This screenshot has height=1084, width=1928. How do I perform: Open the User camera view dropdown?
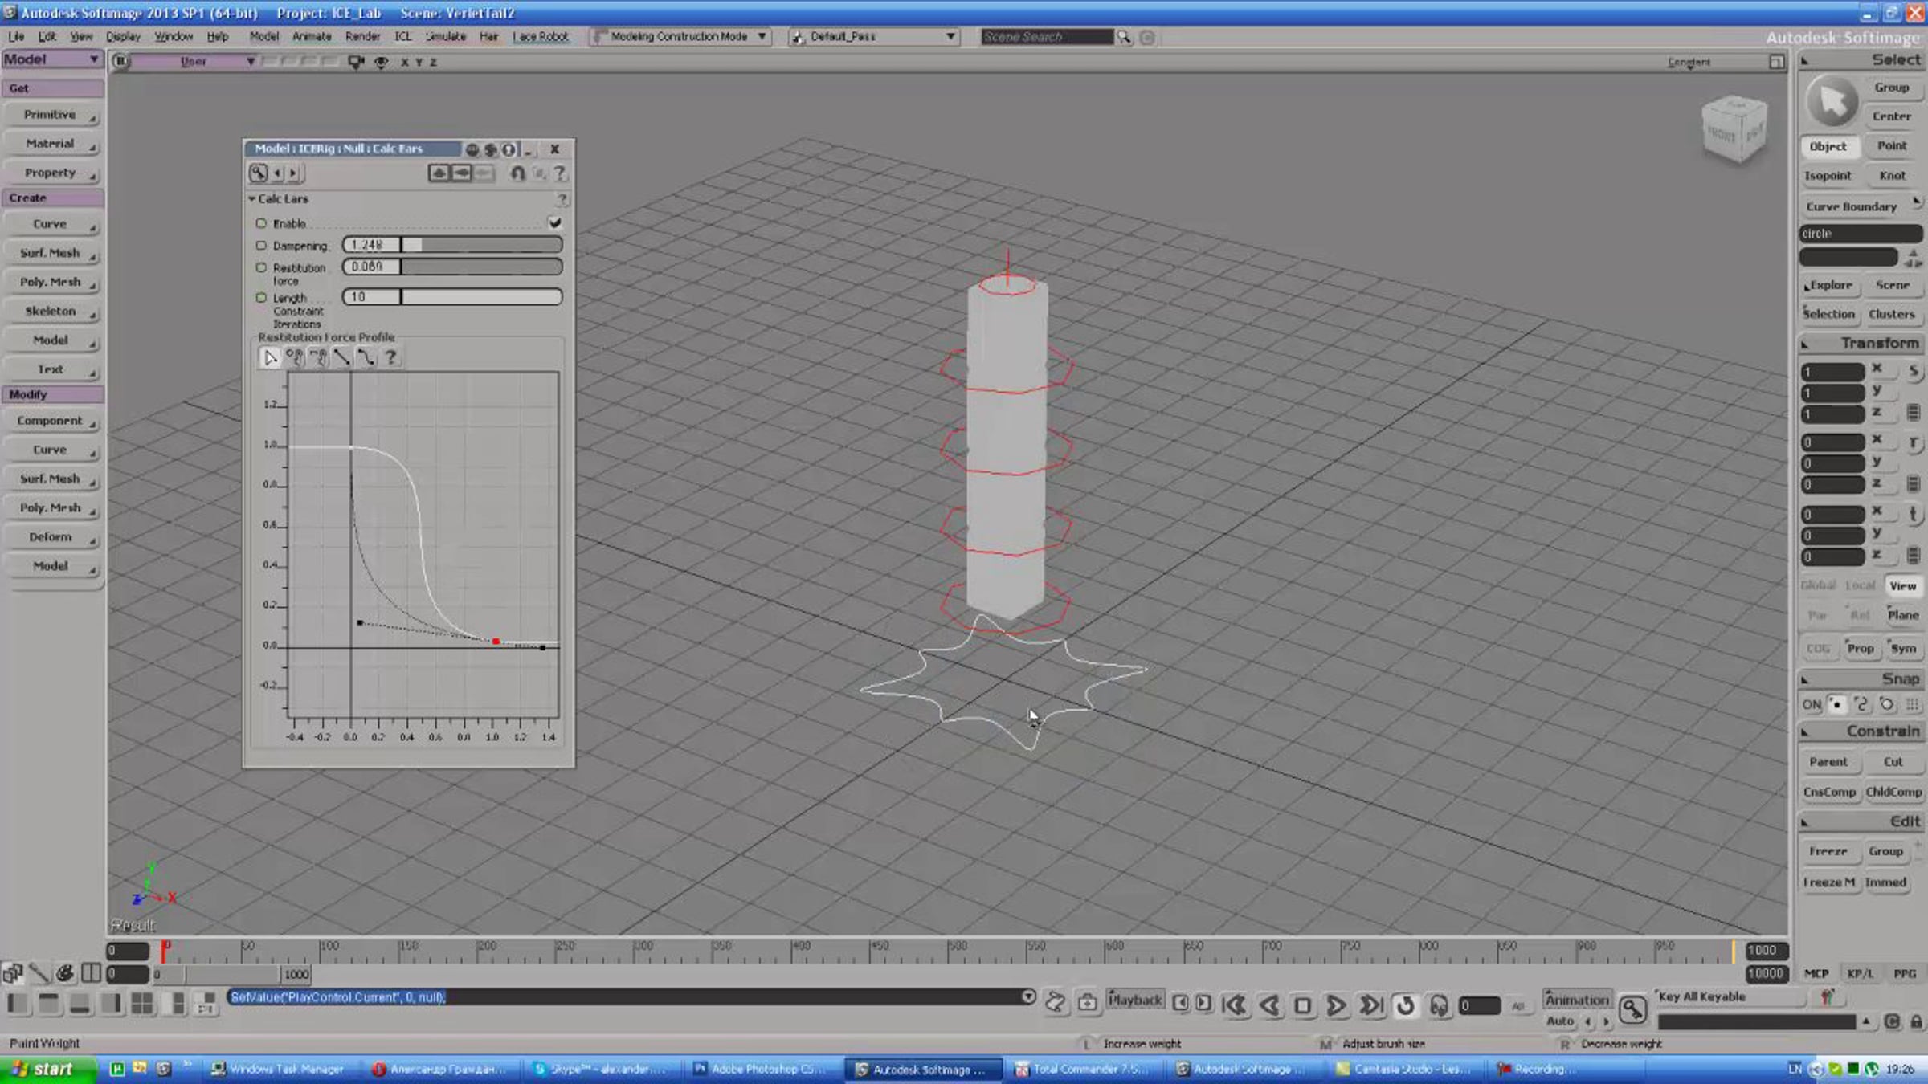194,62
